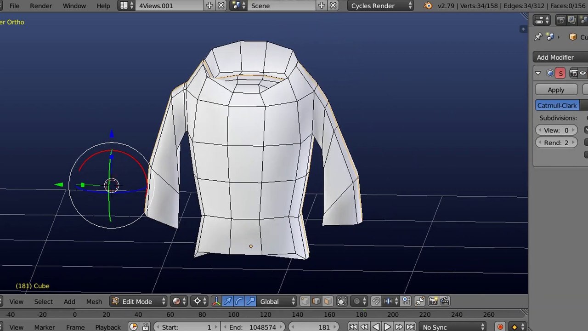This screenshot has width=588, height=331.
Task: Select face select mode icon
Action: click(x=328, y=302)
